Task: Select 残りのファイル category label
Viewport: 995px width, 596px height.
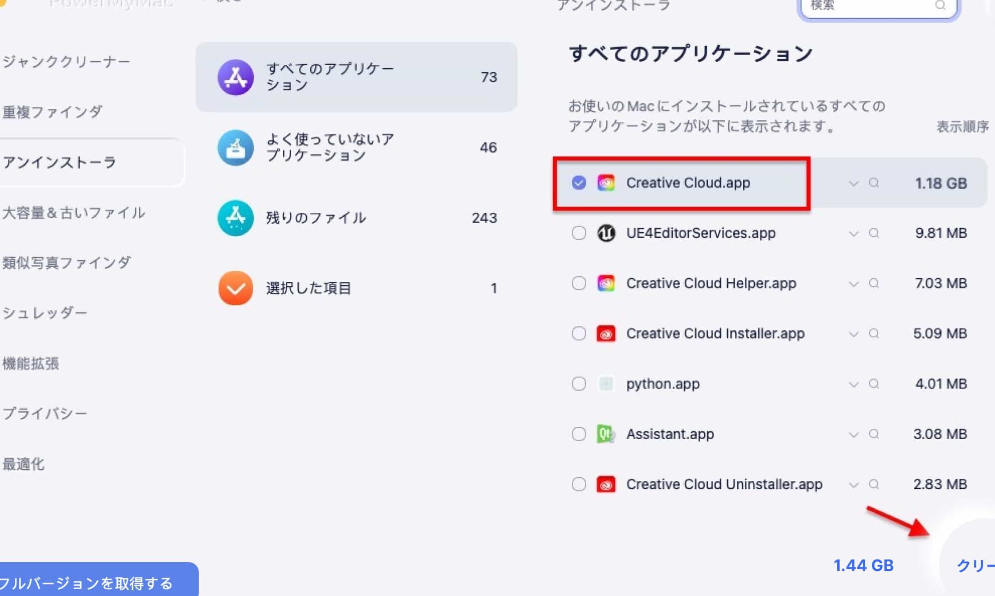Action: pyautogui.click(x=316, y=218)
